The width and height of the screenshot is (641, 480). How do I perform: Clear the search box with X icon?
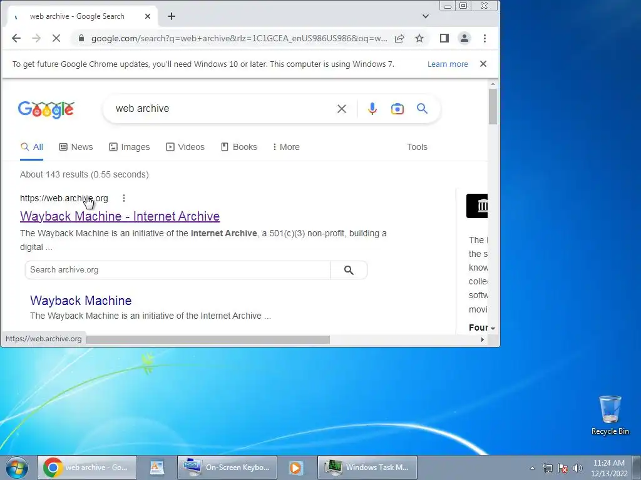342,109
